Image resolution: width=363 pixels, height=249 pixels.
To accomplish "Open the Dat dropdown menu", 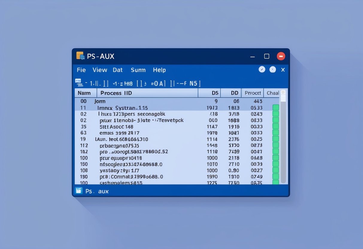I will (117, 70).
